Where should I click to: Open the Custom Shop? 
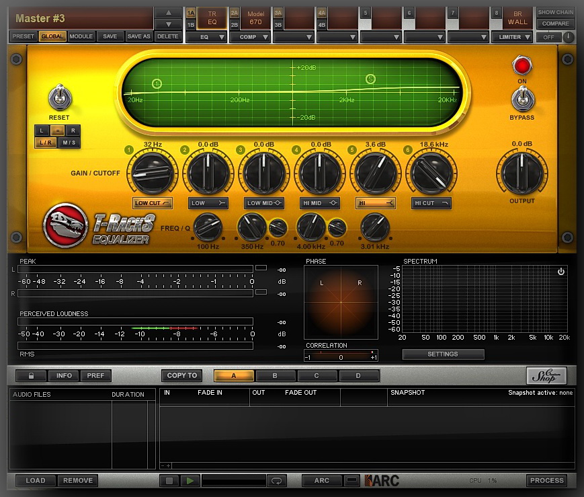point(546,376)
